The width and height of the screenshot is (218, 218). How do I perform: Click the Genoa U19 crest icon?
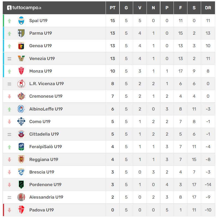pyautogui.click(x=21, y=46)
